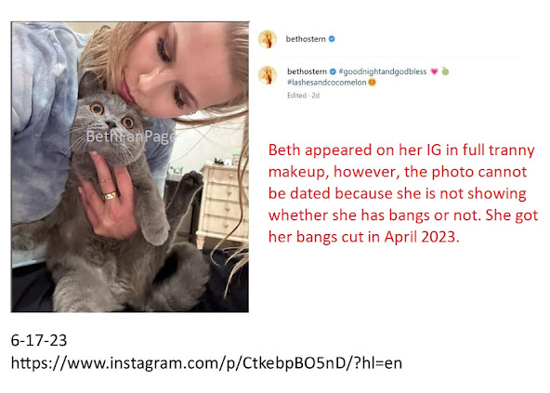Click the gold ring on the hand
550x393 pixels.
pos(110,195)
